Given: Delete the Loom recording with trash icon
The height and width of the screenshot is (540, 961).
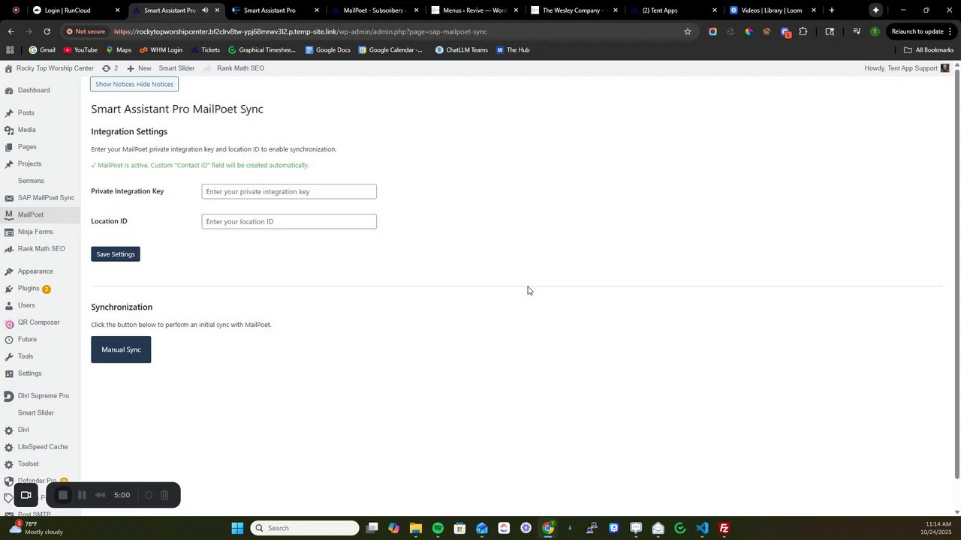Looking at the screenshot, I should point(165,495).
